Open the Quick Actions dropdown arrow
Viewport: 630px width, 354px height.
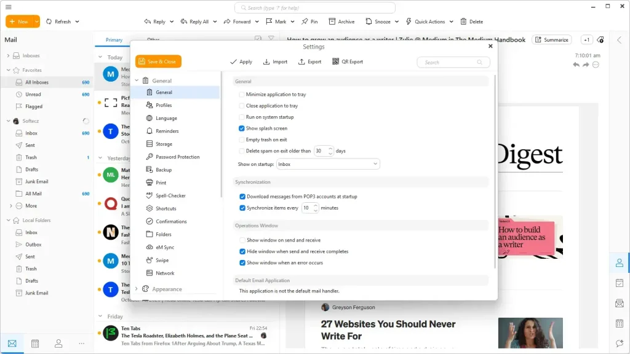[451, 22]
